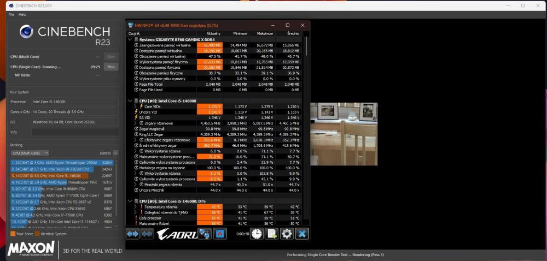The width and height of the screenshot is (547, 261).
Task: Select the highlighted Intel Core i5-14600K ranking entry
Action: [x=62, y=176]
